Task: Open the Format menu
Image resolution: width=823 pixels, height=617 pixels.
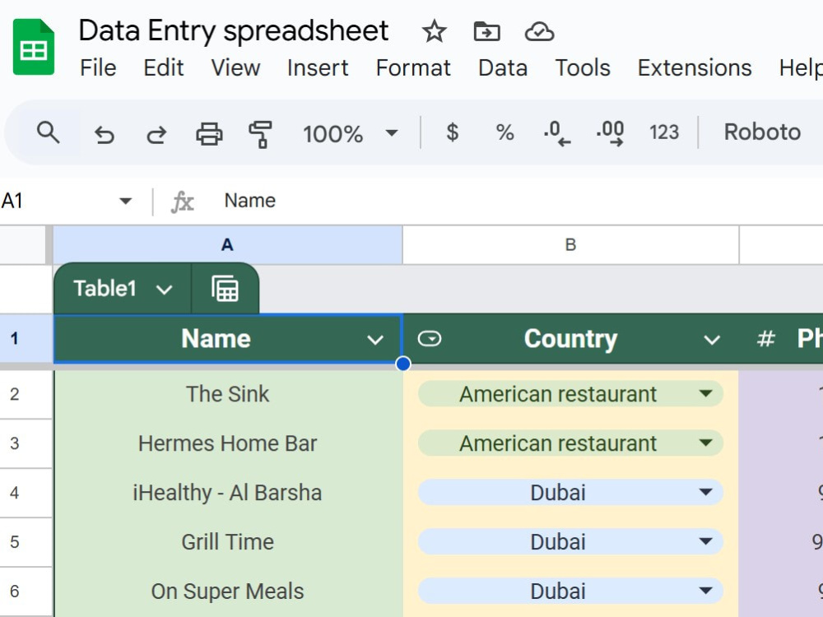Action: [x=414, y=68]
